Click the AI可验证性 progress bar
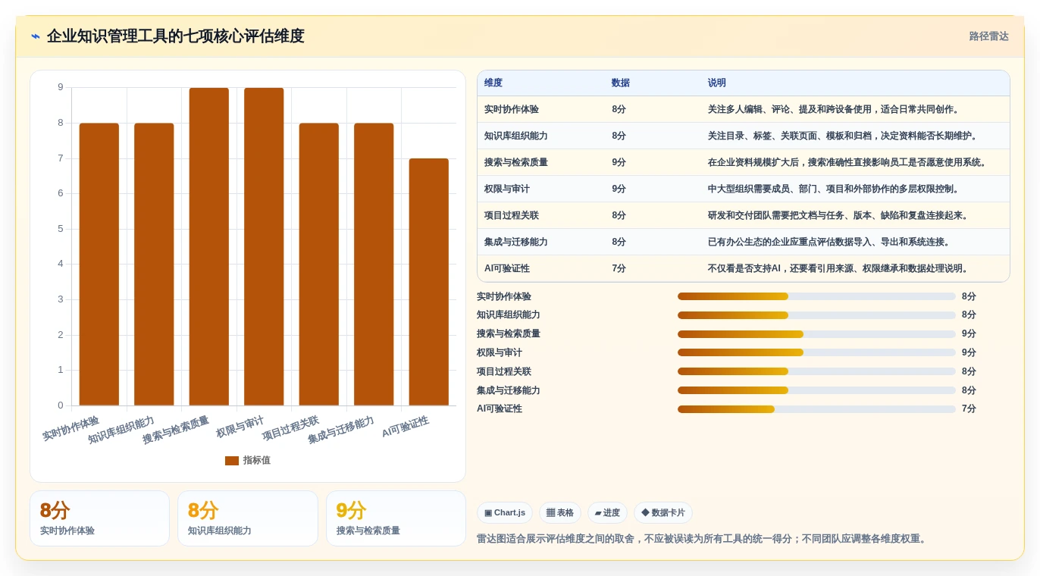 [816, 409]
